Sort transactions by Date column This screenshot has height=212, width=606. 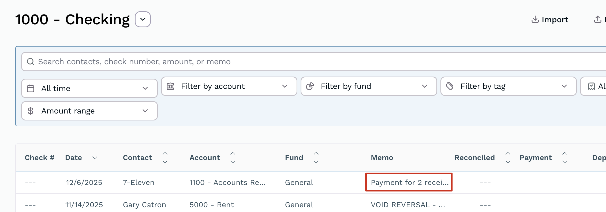[x=95, y=158]
